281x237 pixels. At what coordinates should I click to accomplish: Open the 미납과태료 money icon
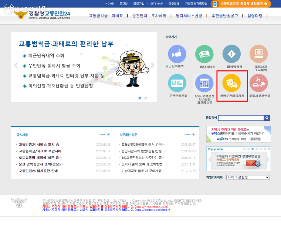pos(204,54)
